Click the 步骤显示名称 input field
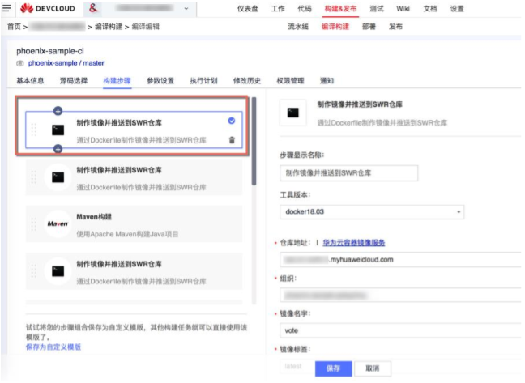The height and width of the screenshot is (383, 525). point(348,173)
